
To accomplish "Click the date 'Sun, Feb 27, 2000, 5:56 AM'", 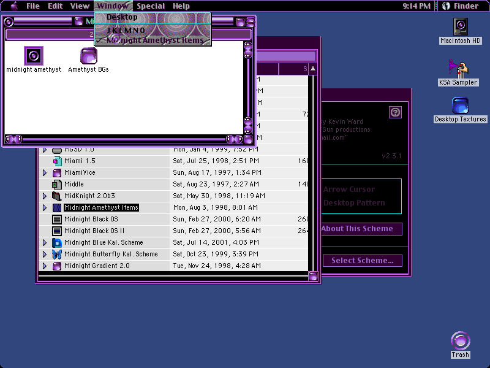I will (217, 231).
